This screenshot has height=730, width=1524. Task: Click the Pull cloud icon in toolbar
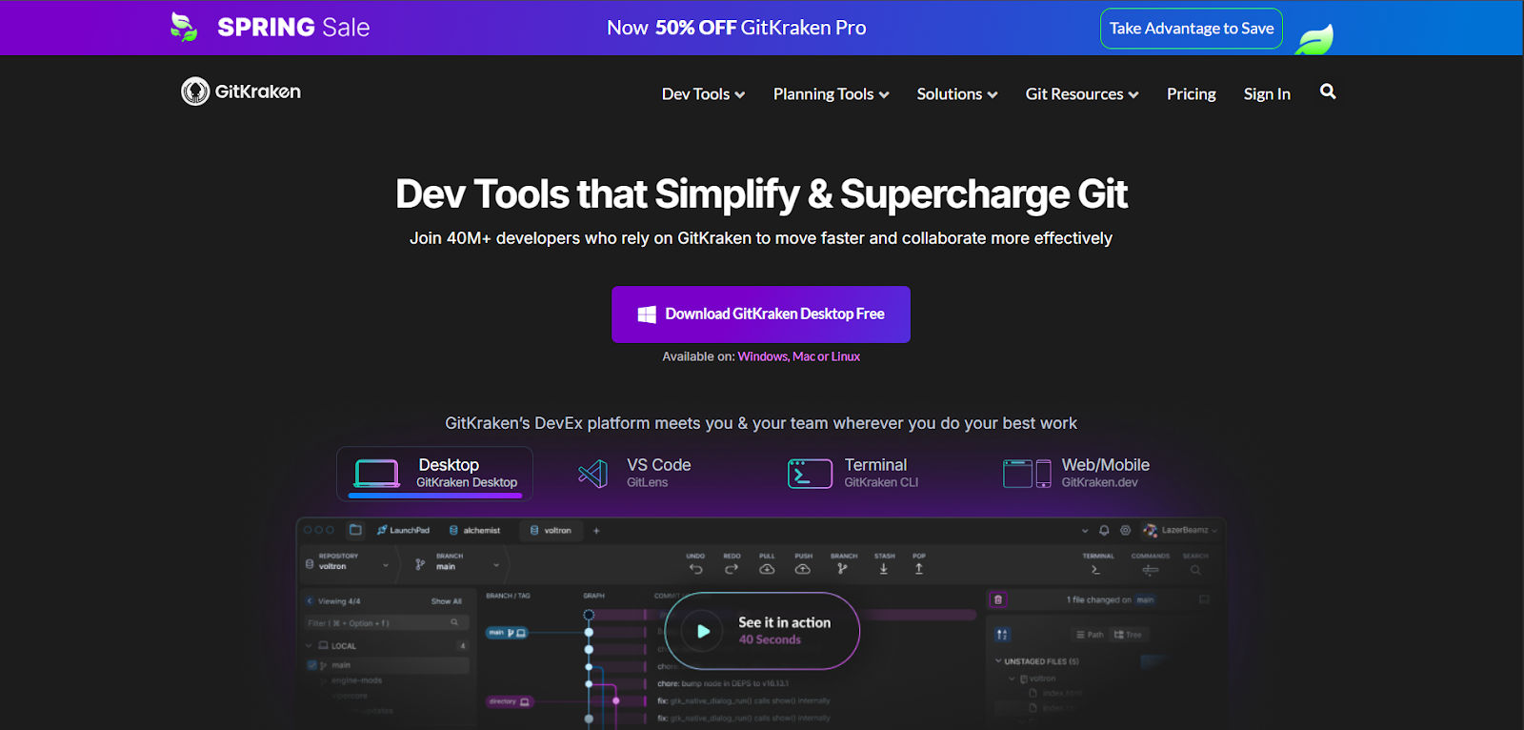point(767,569)
